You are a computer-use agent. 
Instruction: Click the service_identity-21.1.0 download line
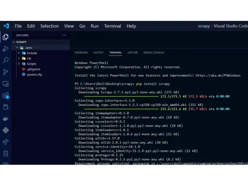138,151
